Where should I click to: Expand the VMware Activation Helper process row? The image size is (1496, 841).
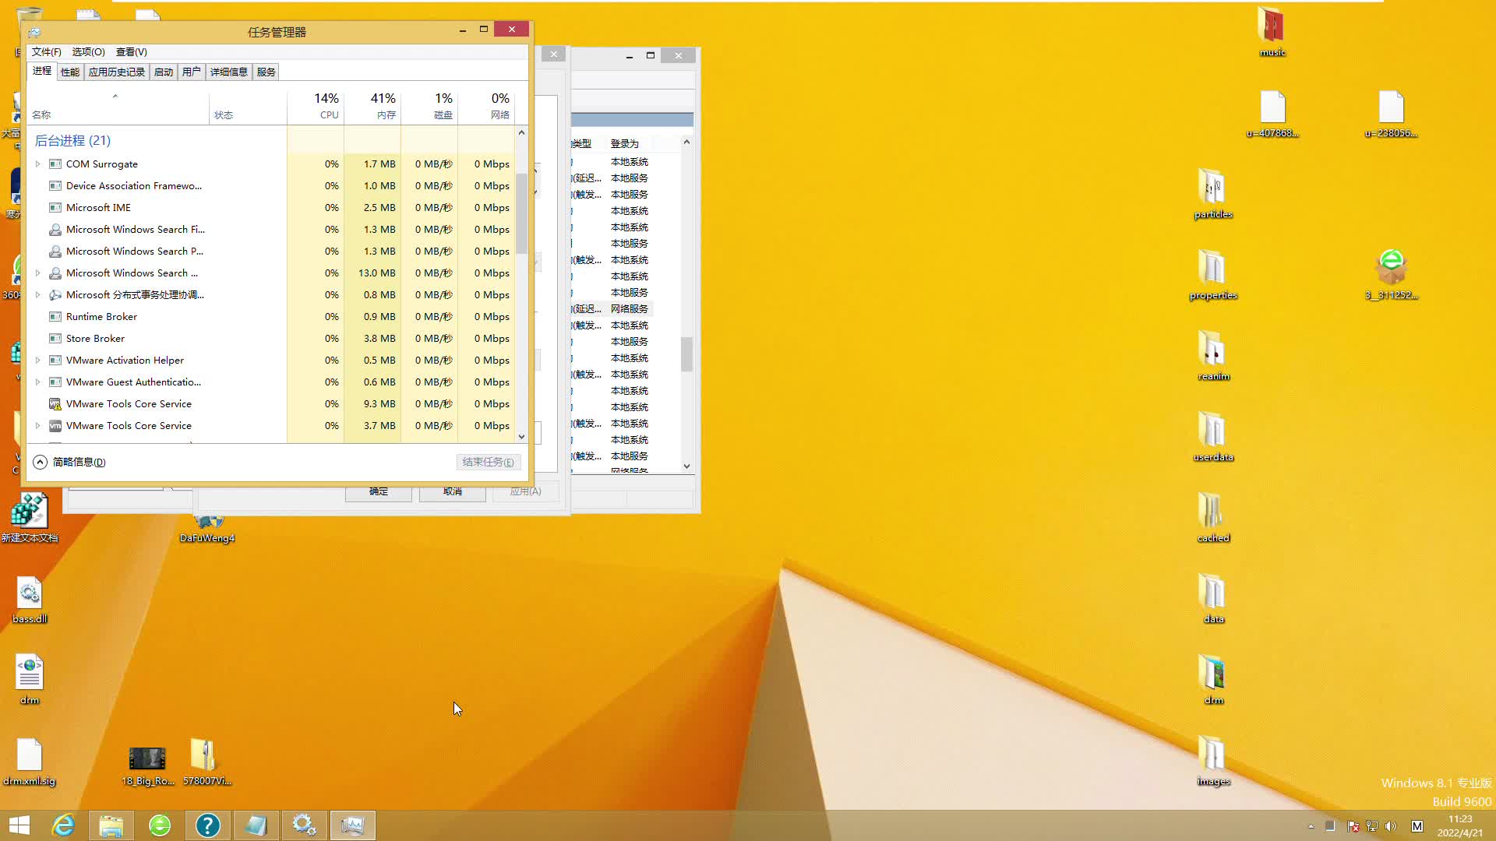pyautogui.click(x=37, y=361)
